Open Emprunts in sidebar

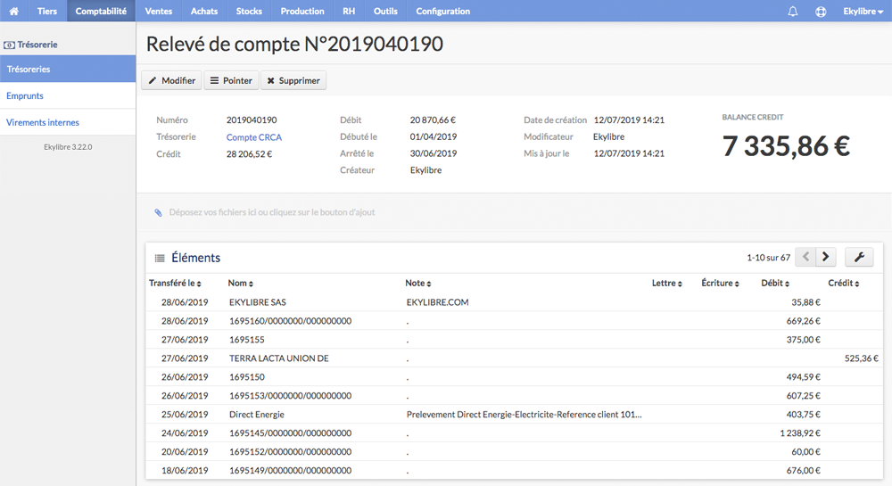pyautogui.click(x=68, y=95)
